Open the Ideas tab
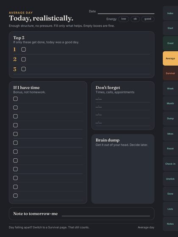 pos(170,134)
